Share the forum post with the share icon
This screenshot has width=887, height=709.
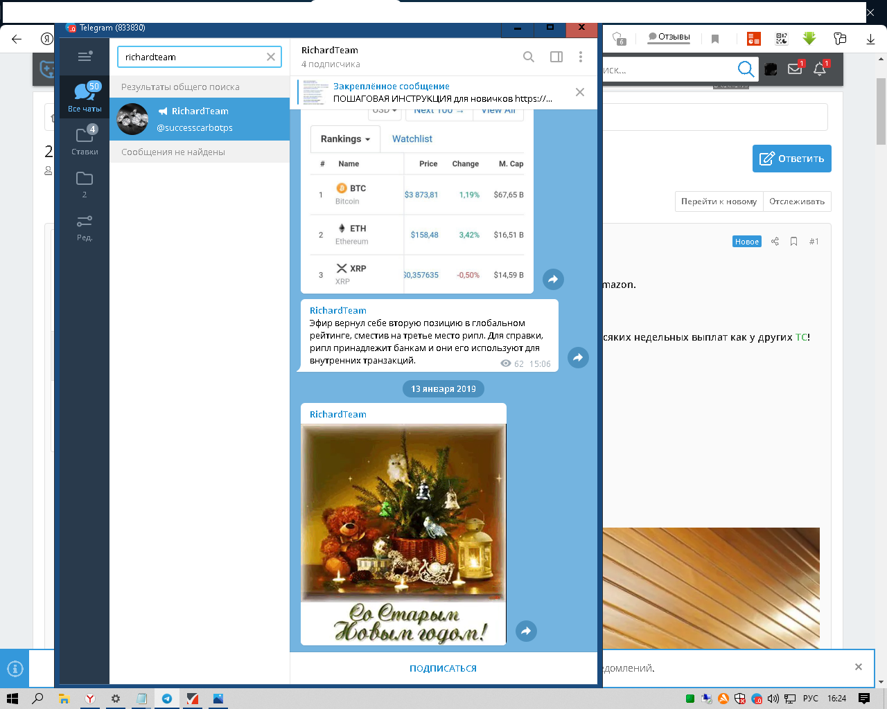pyautogui.click(x=775, y=242)
